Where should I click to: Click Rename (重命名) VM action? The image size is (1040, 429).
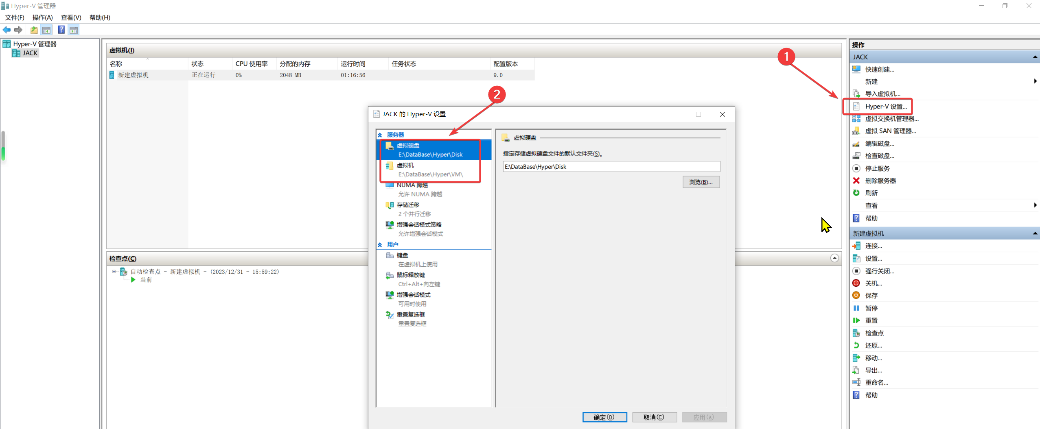pos(876,383)
